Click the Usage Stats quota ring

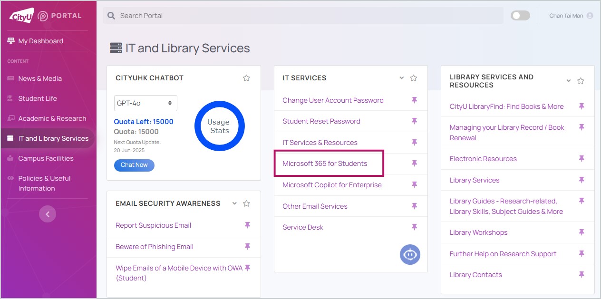click(219, 126)
